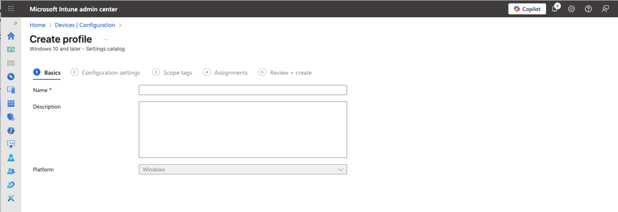Viewport: 618px width, 212px height.
Task: Open the blue hexagon sidebar icon
Action: pos(11,131)
